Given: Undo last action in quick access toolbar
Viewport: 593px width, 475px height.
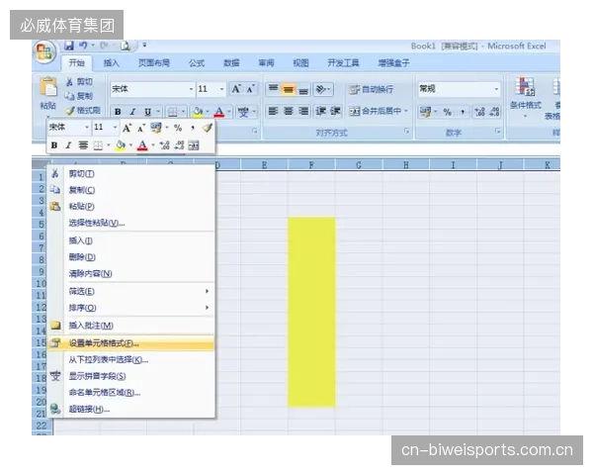Looking at the screenshot, I should (83, 46).
